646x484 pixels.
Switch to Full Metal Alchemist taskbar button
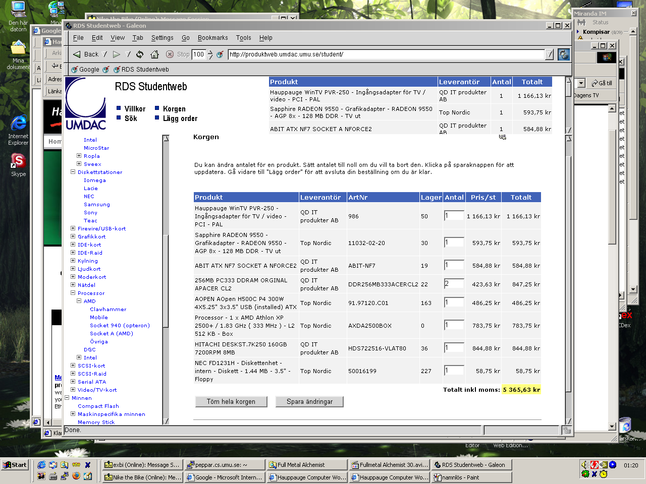[x=307, y=465]
